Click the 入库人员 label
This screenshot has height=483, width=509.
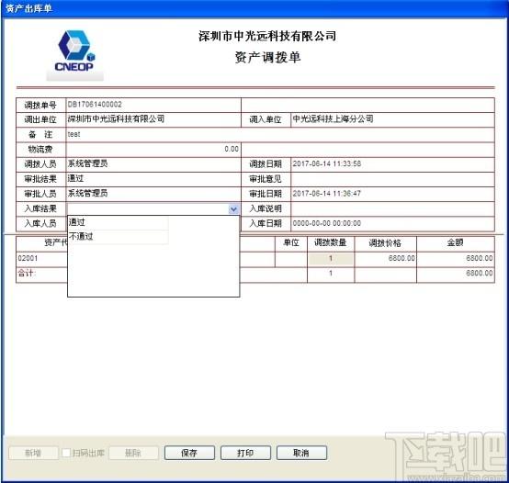(x=40, y=223)
